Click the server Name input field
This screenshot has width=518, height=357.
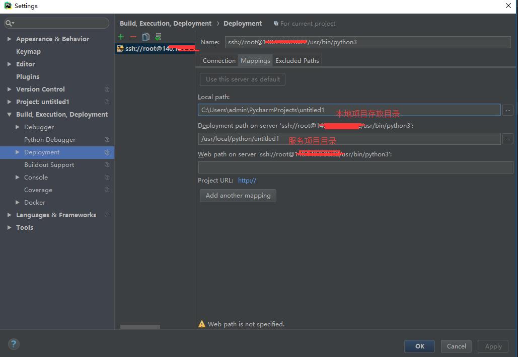pos(367,42)
